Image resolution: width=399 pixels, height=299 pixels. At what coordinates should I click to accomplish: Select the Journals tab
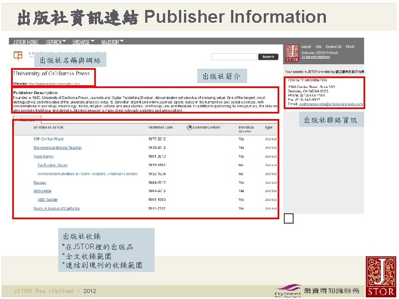click(x=27, y=120)
